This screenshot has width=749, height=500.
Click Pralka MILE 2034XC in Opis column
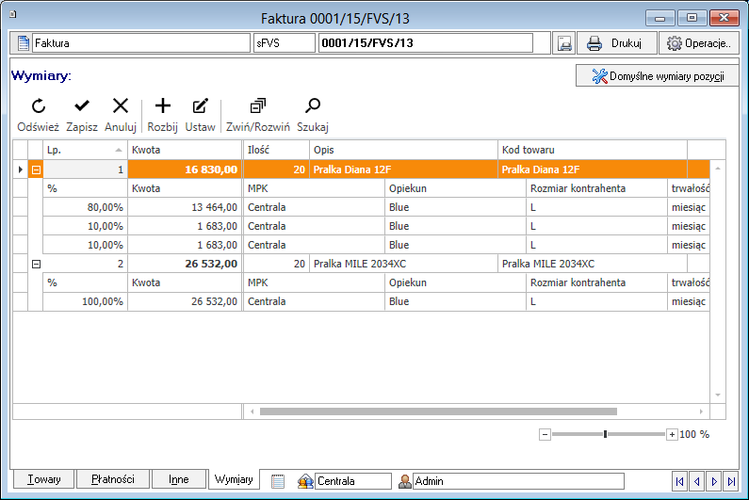(403, 264)
